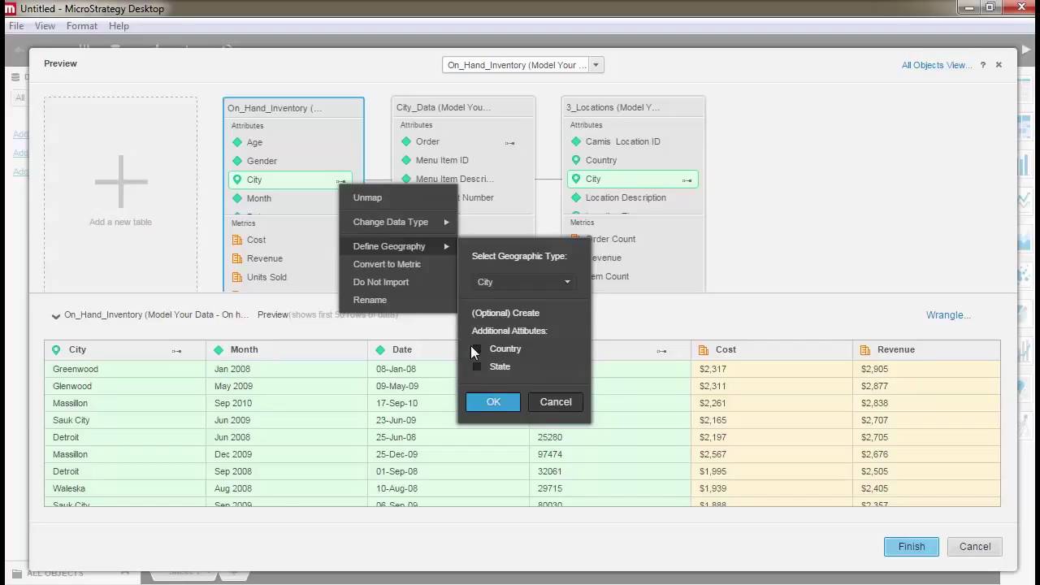Click City geo pin icon in On_Hand_Inventory

(237, 180)
